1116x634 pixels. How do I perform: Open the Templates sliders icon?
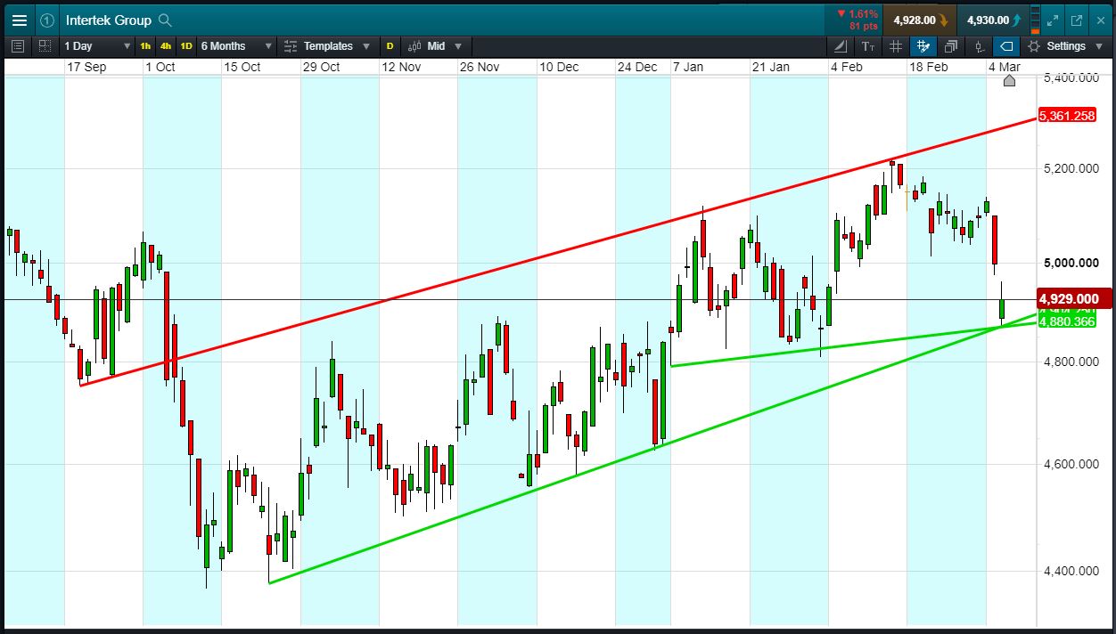[x=291, y=46]
